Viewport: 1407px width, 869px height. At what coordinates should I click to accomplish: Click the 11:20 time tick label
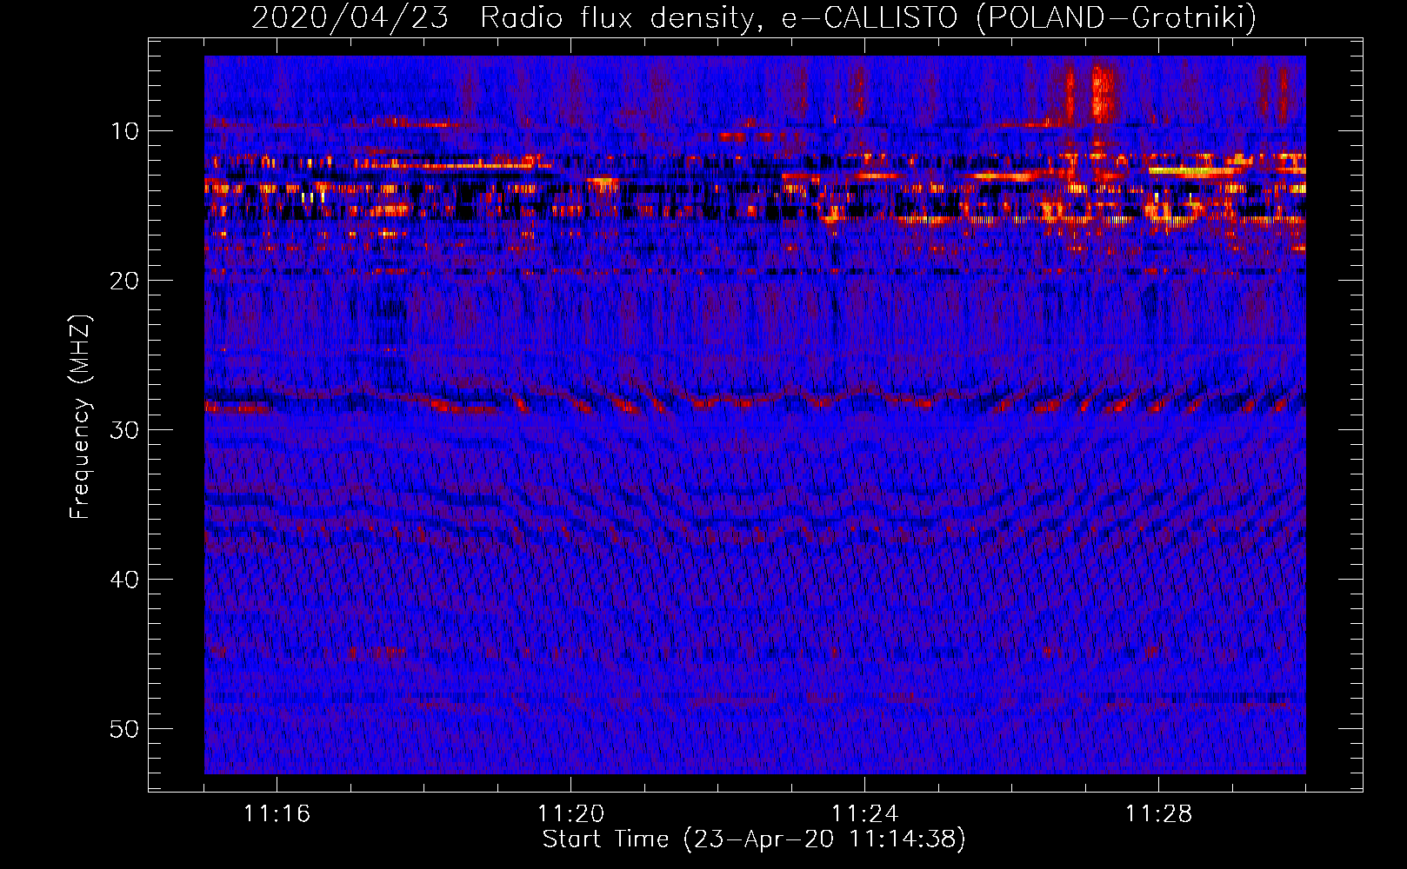(x=571, y=814)
